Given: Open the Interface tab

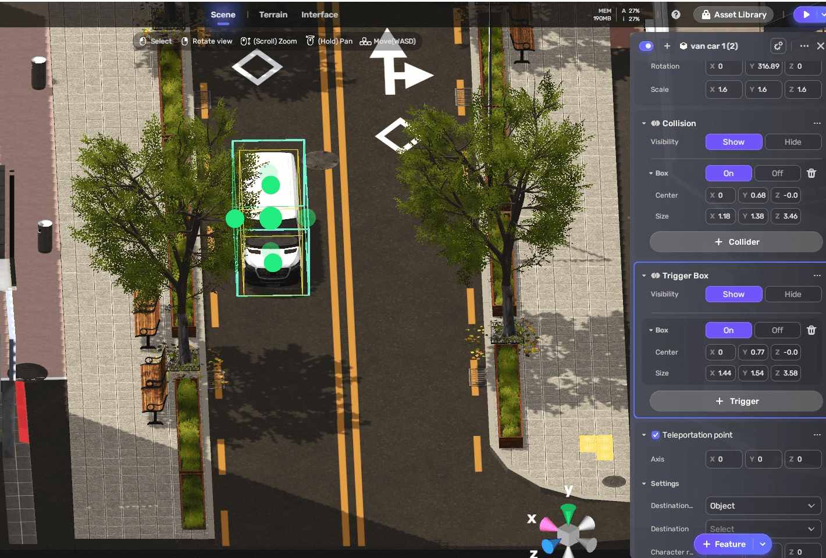Looking at the screenshot, I should (319, 15).
